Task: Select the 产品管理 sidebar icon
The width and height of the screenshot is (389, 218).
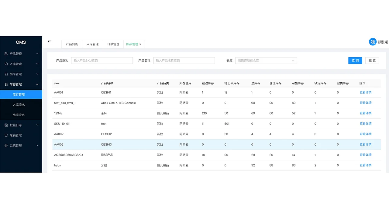Action: 7,54
